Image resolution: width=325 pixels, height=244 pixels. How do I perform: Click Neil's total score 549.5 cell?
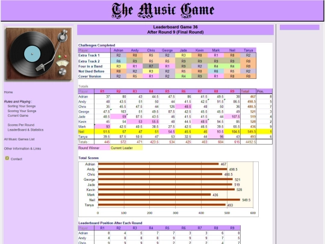coord(248,131)
